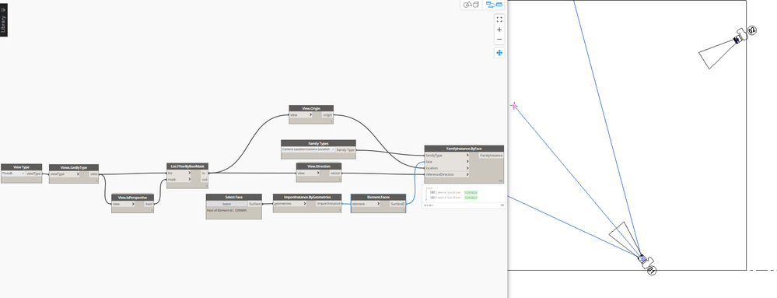Click the Family Type output port

coord(345,149)
